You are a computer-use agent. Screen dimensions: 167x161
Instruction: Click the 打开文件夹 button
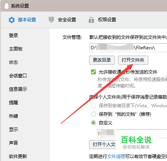[x=133, y=60]
